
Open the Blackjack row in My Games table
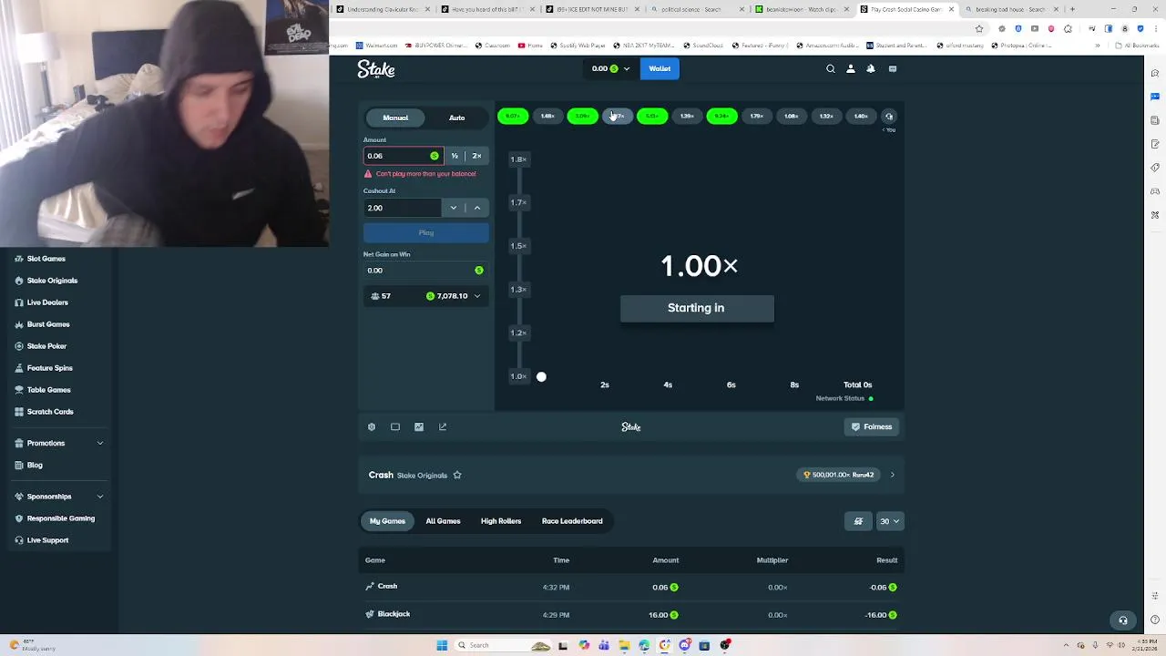[630, 615]
